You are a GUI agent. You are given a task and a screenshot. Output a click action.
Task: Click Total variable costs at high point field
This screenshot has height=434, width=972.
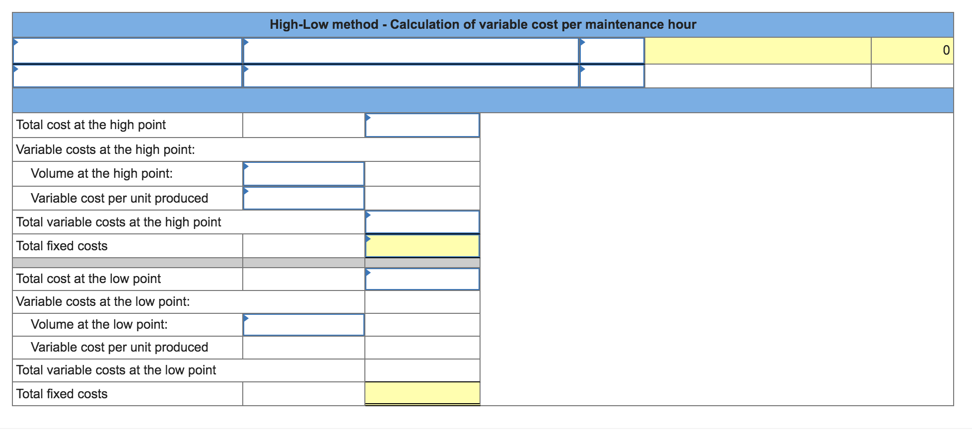tap(422, 222)
